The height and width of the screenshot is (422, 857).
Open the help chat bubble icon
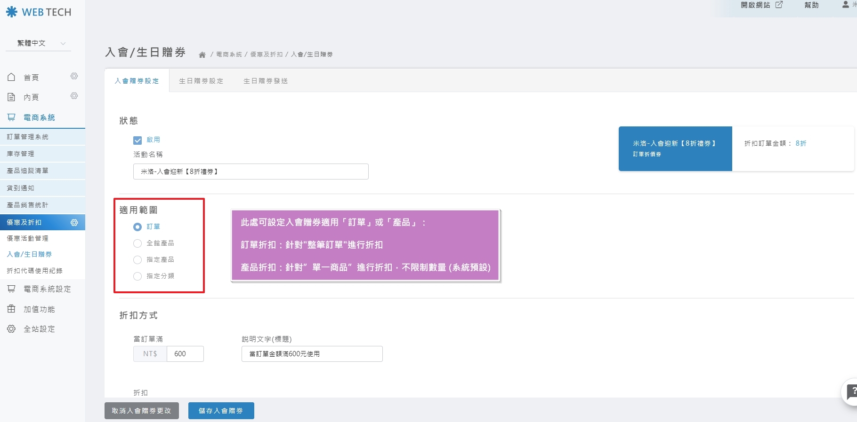pyautogui.click(x=850, y=391)
